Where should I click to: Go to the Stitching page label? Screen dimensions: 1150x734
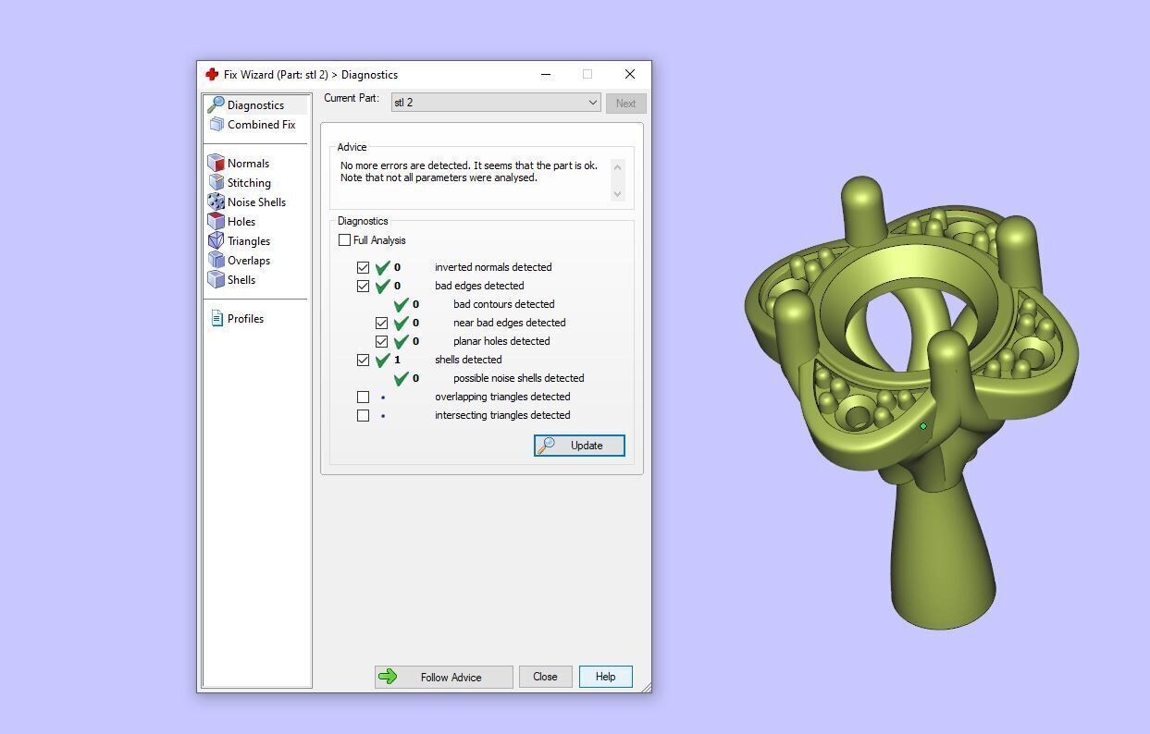click(249, 183)
